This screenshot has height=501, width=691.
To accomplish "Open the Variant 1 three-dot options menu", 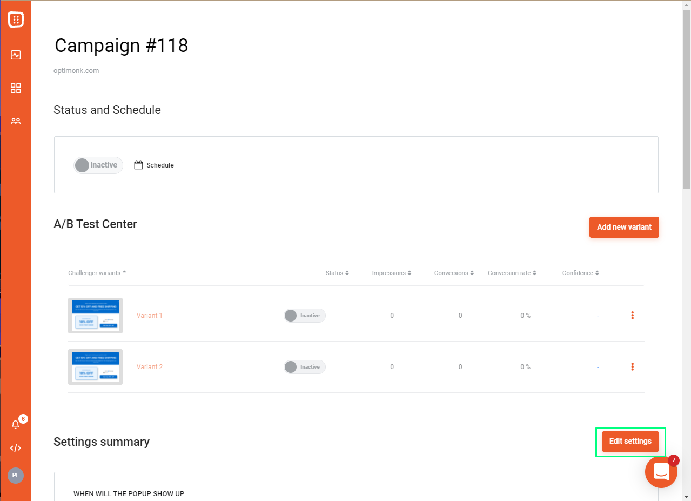I will pyautogui.click(x=632, y=315).
